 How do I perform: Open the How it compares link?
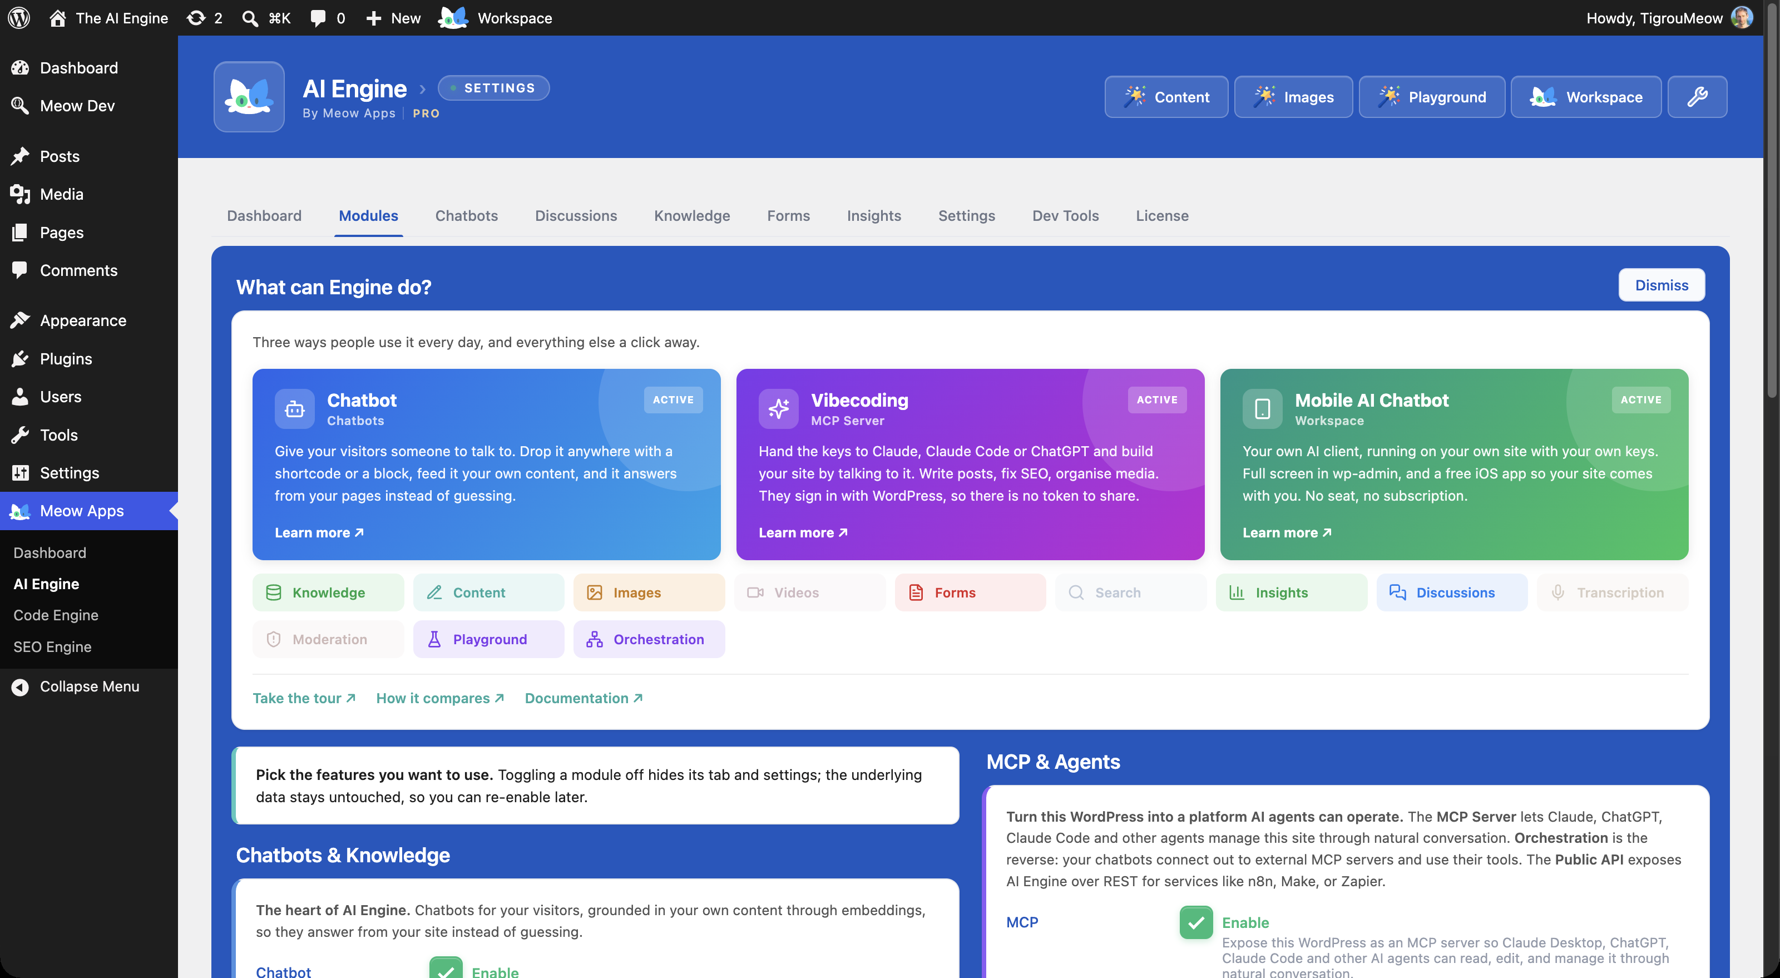click(x=440, y=698)
